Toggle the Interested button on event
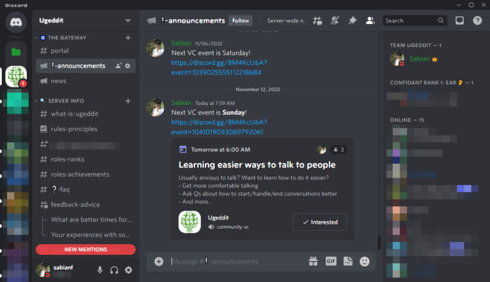Image resolution: width=490 pixels, height=282 pixels. point(320,222)
